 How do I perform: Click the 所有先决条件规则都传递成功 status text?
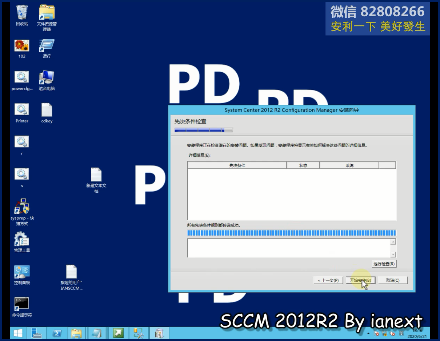(214, 225)
